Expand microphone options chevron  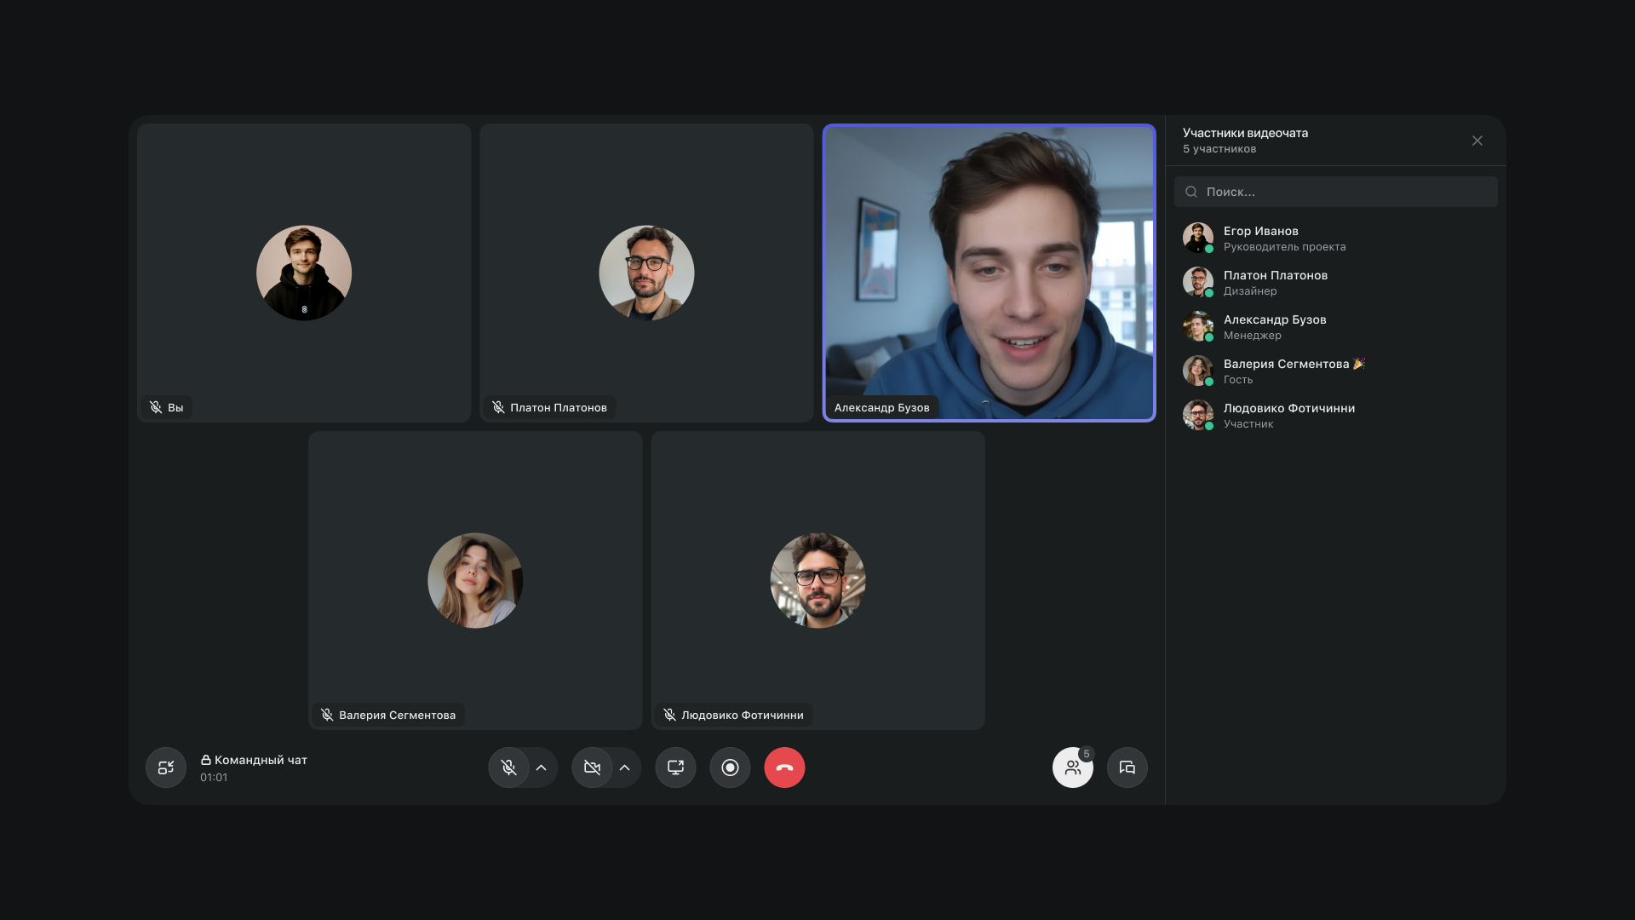point(542,768)
